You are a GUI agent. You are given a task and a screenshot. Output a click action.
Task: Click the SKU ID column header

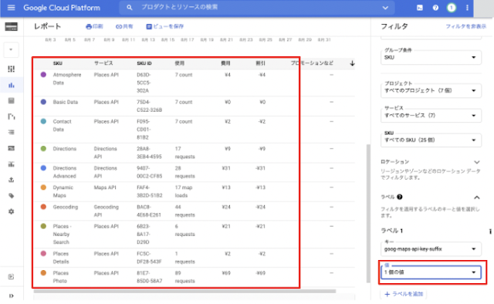coord(144,63)
